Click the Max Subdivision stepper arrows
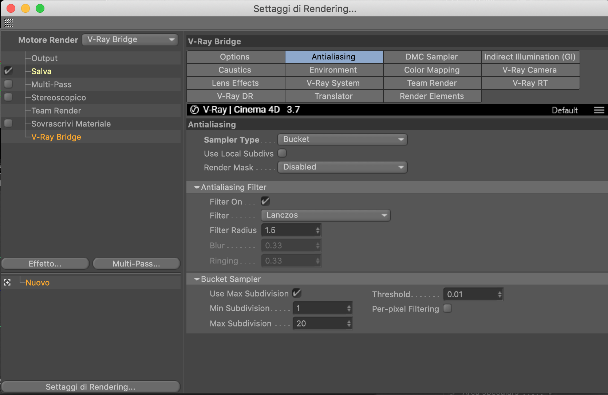This screenshot has height=395, width=608. pos(349,324)
